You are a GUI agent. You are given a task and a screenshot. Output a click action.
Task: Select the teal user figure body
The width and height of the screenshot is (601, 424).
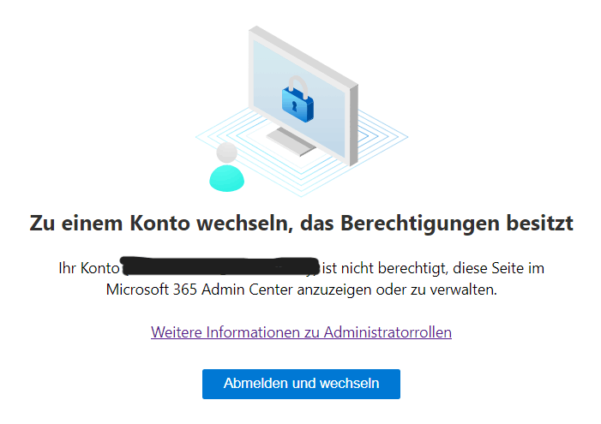(226, 178)
